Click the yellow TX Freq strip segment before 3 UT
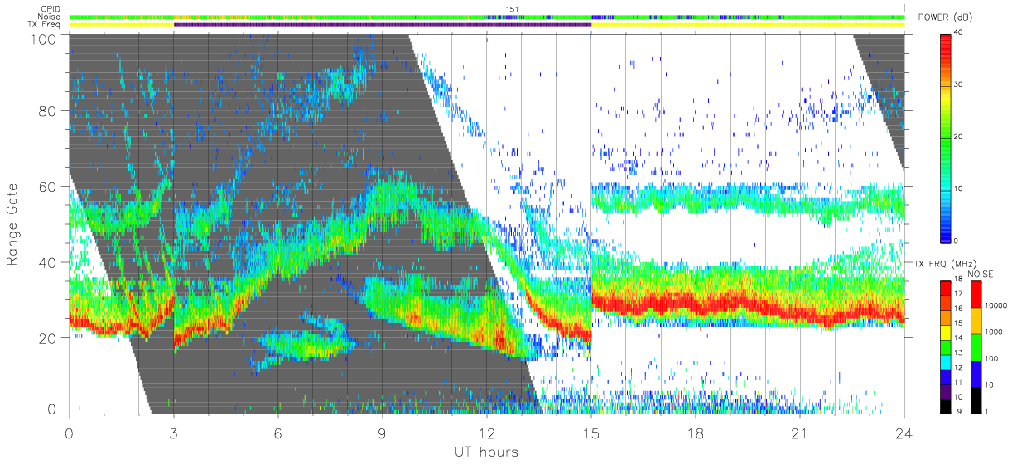This screenshot has width=1017, height=469. tap(122, 25)
